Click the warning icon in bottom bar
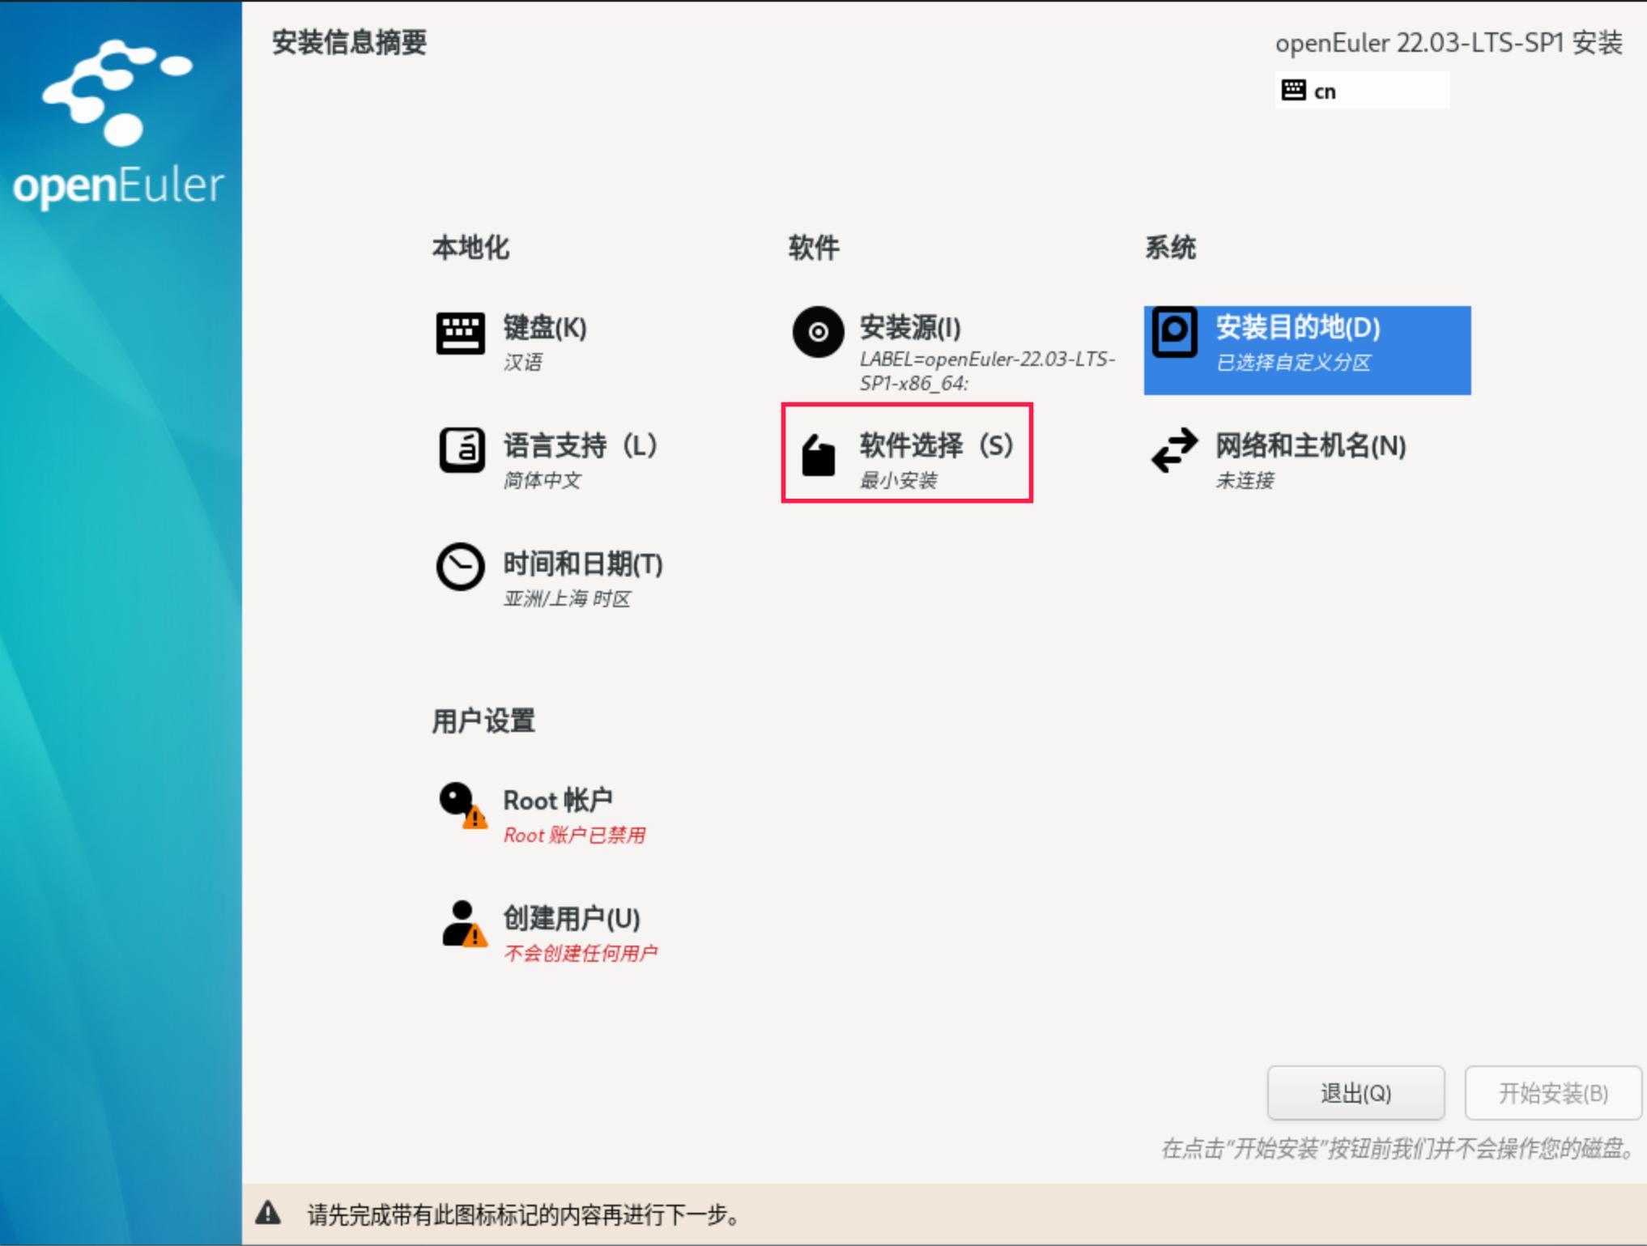The height and width of the screenshot is (1246, 1647). 270,1214
